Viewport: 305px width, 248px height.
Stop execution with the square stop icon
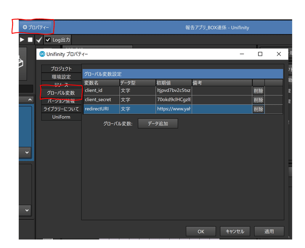[30, 40]
